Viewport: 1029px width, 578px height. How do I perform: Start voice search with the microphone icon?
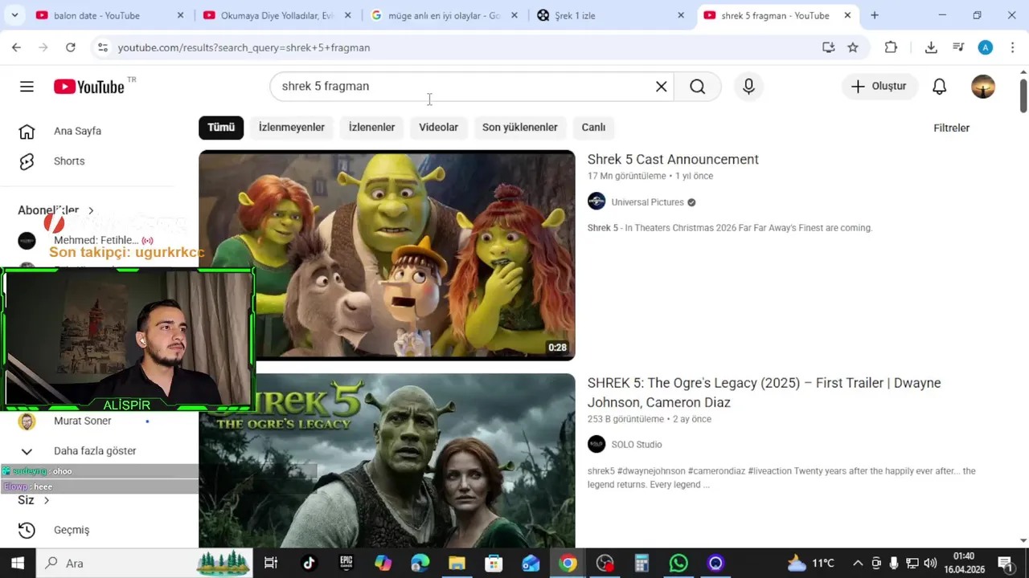coord(748,87)
